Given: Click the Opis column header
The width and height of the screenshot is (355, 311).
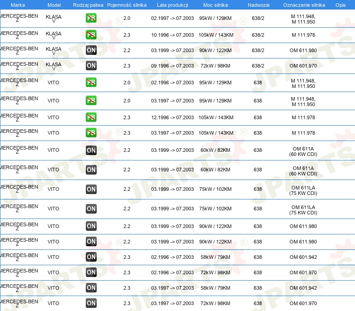Looking at the screenshot, I should point(340,5).
